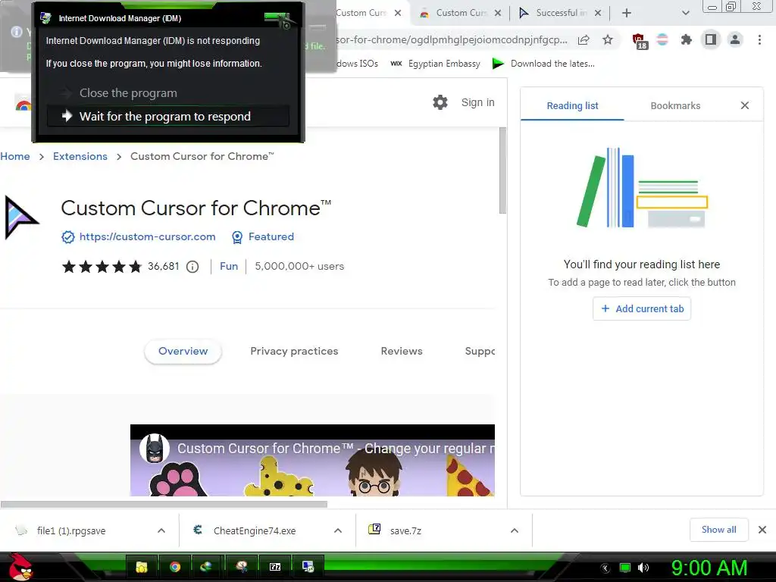Open the Extensions puzzle piece menu
The image size is (776, 582).
pos(687,39)
